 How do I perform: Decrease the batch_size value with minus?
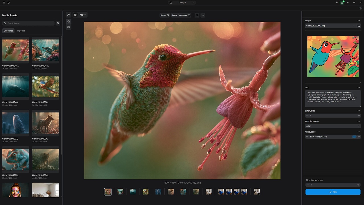(x=307, y=116)
